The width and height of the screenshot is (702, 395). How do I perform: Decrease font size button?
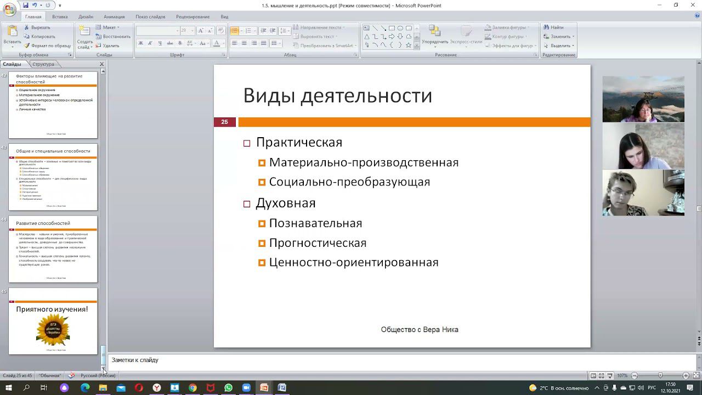point(210,31)
